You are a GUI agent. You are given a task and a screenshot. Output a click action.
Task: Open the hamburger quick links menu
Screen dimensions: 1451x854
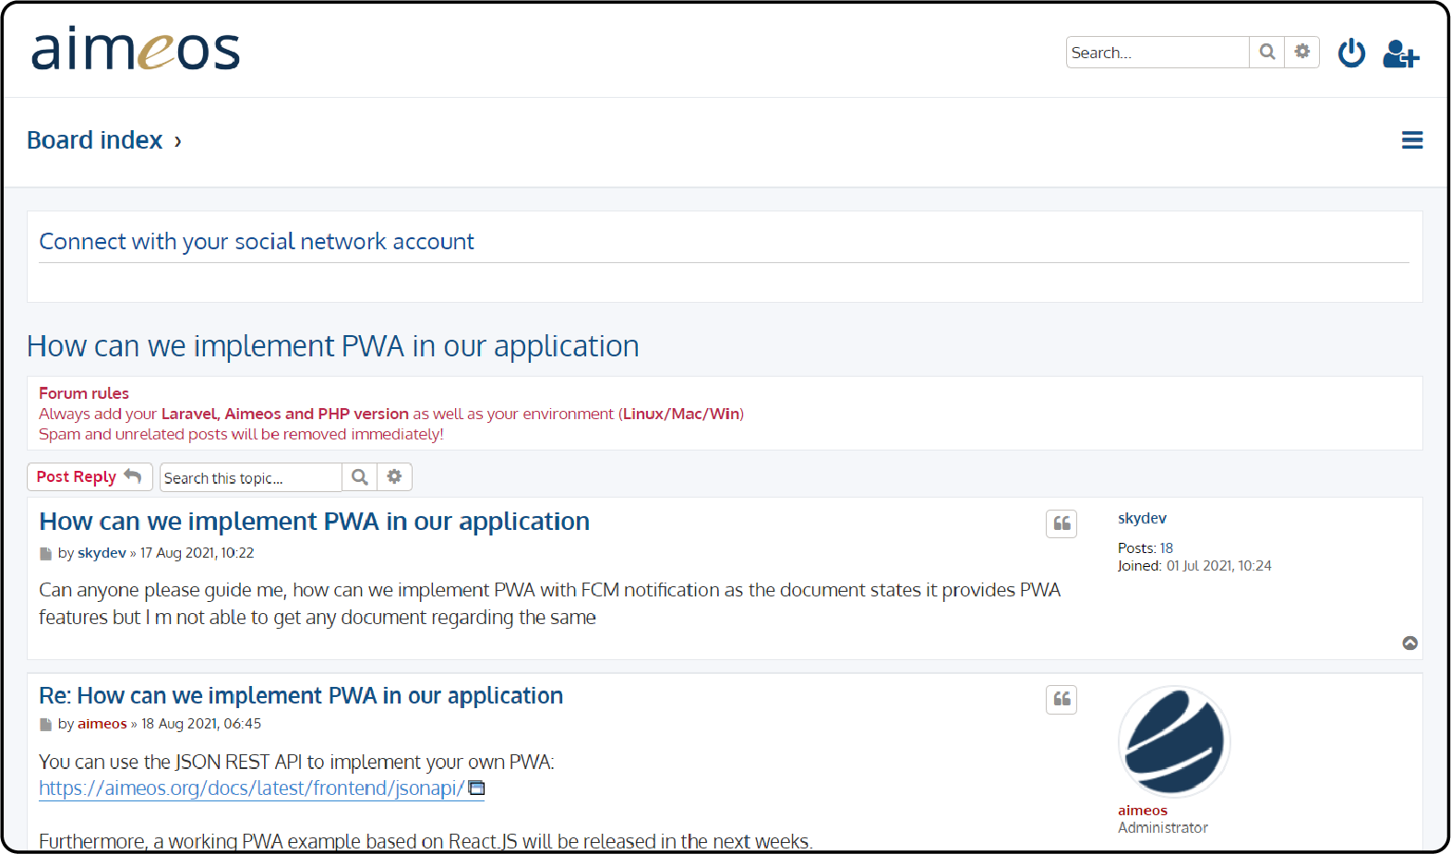[1412, 140]
